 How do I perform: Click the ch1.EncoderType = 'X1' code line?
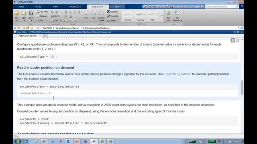coord(127,57)
